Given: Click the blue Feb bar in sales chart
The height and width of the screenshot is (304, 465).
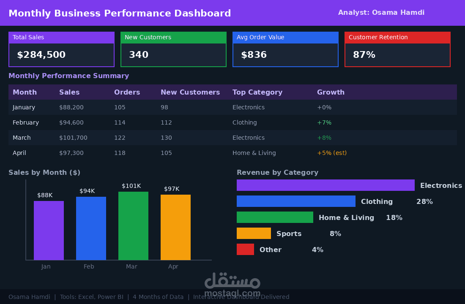Looking at the screenshot, I should (91, 228).
